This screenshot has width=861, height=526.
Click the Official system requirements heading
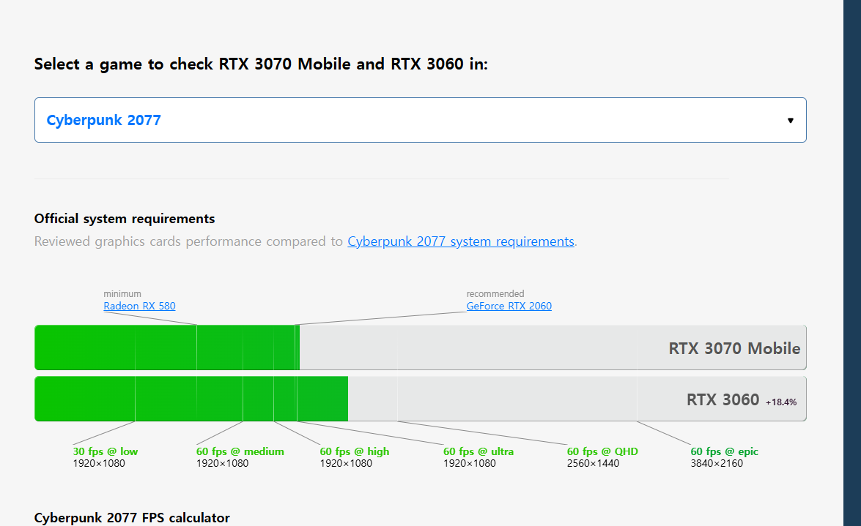(x=125, y=219)
